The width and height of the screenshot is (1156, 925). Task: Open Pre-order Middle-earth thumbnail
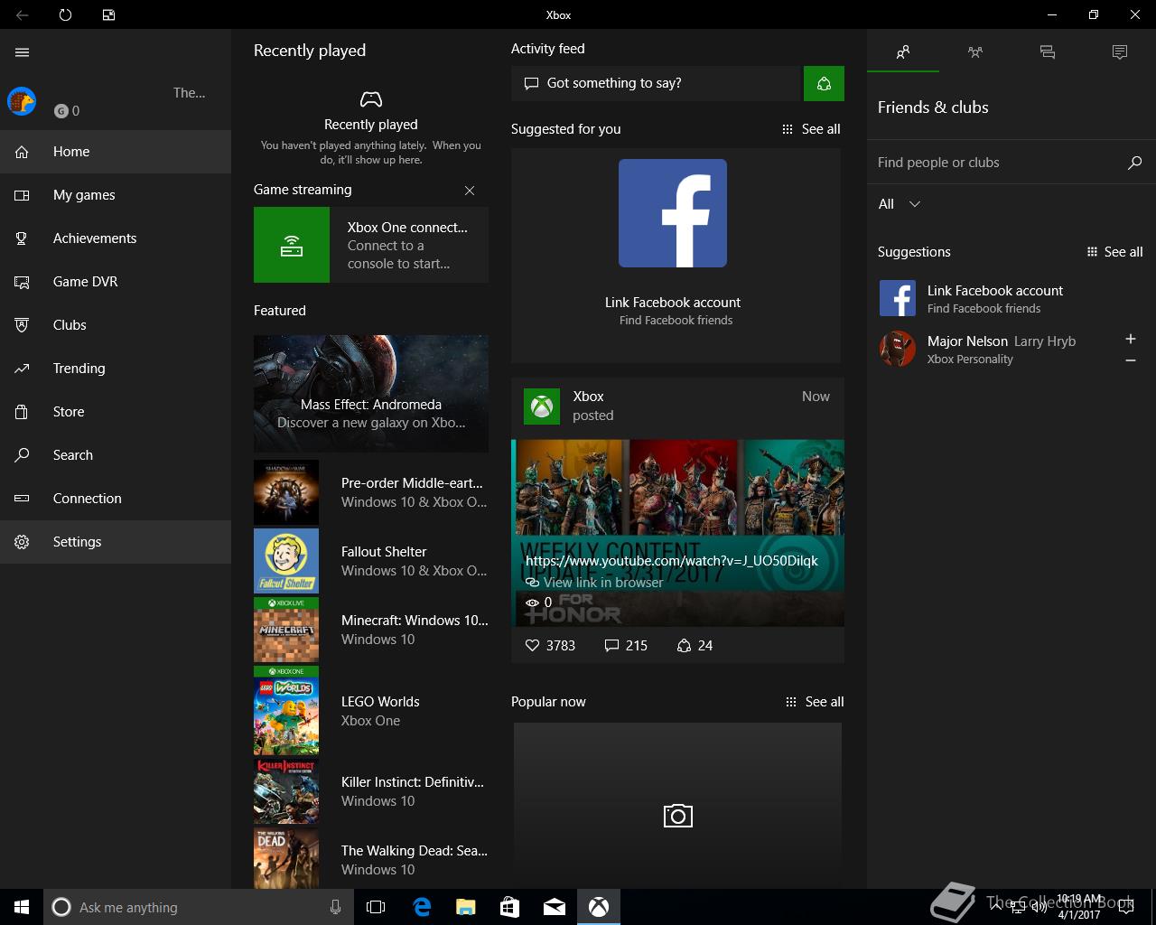[x=286, y=492]
